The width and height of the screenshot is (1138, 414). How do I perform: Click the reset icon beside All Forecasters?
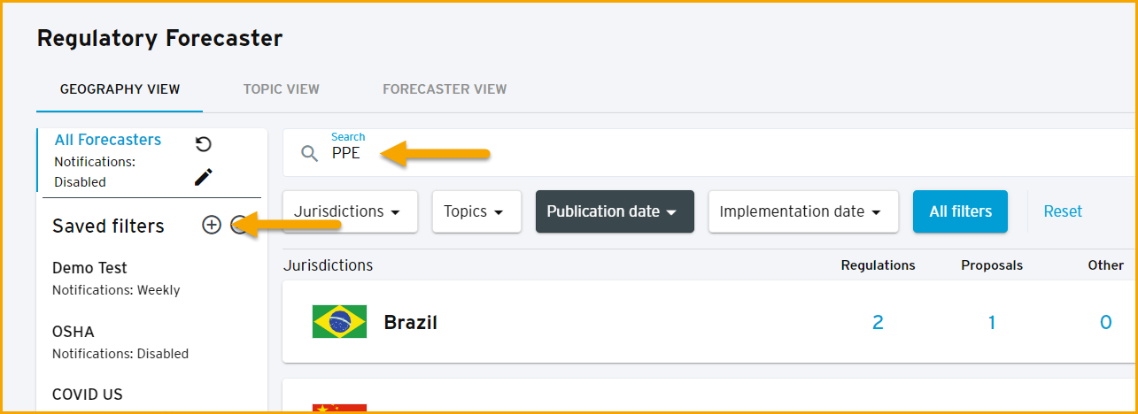point(203,144)
